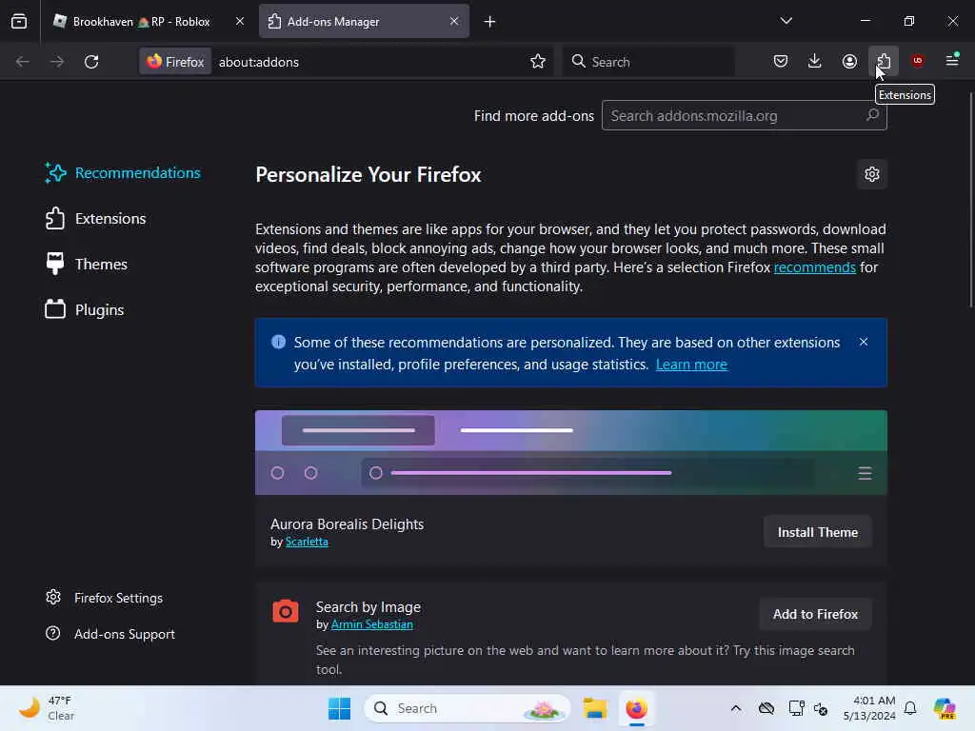The width and height of the screenshot is (975, 731).
Task: Open the uBlock Origin extension icon
Action: point(918,61)
